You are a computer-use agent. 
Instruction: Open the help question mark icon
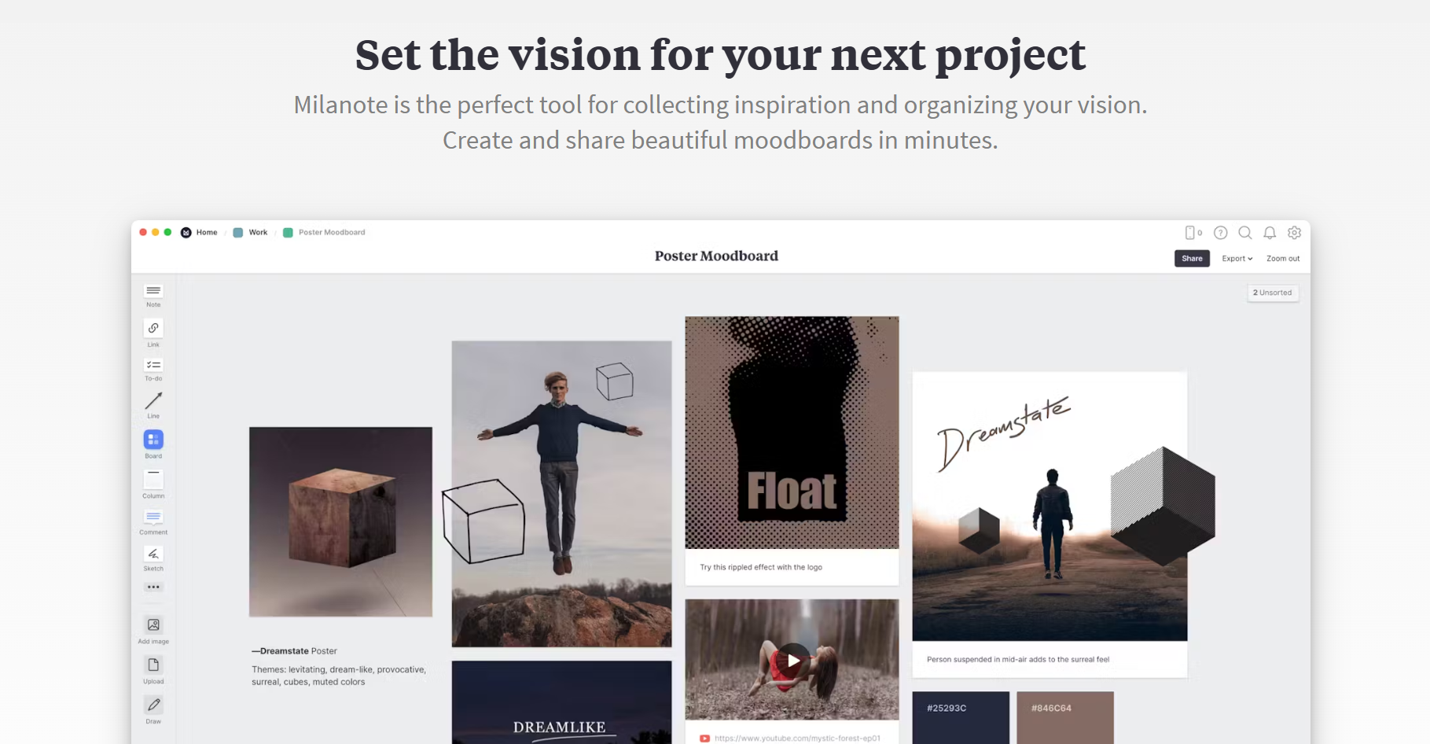coord(1221,233)
